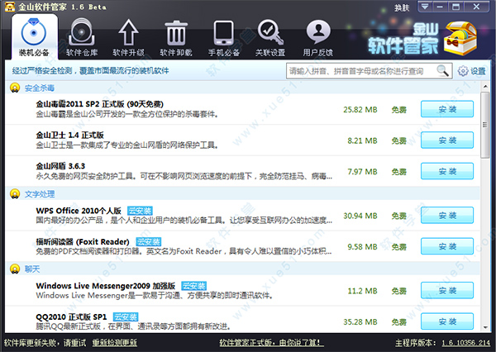The image size is (496, 352).
Task: Select 金山毒霸2011 SP2 title text
Action: point(100,104)
